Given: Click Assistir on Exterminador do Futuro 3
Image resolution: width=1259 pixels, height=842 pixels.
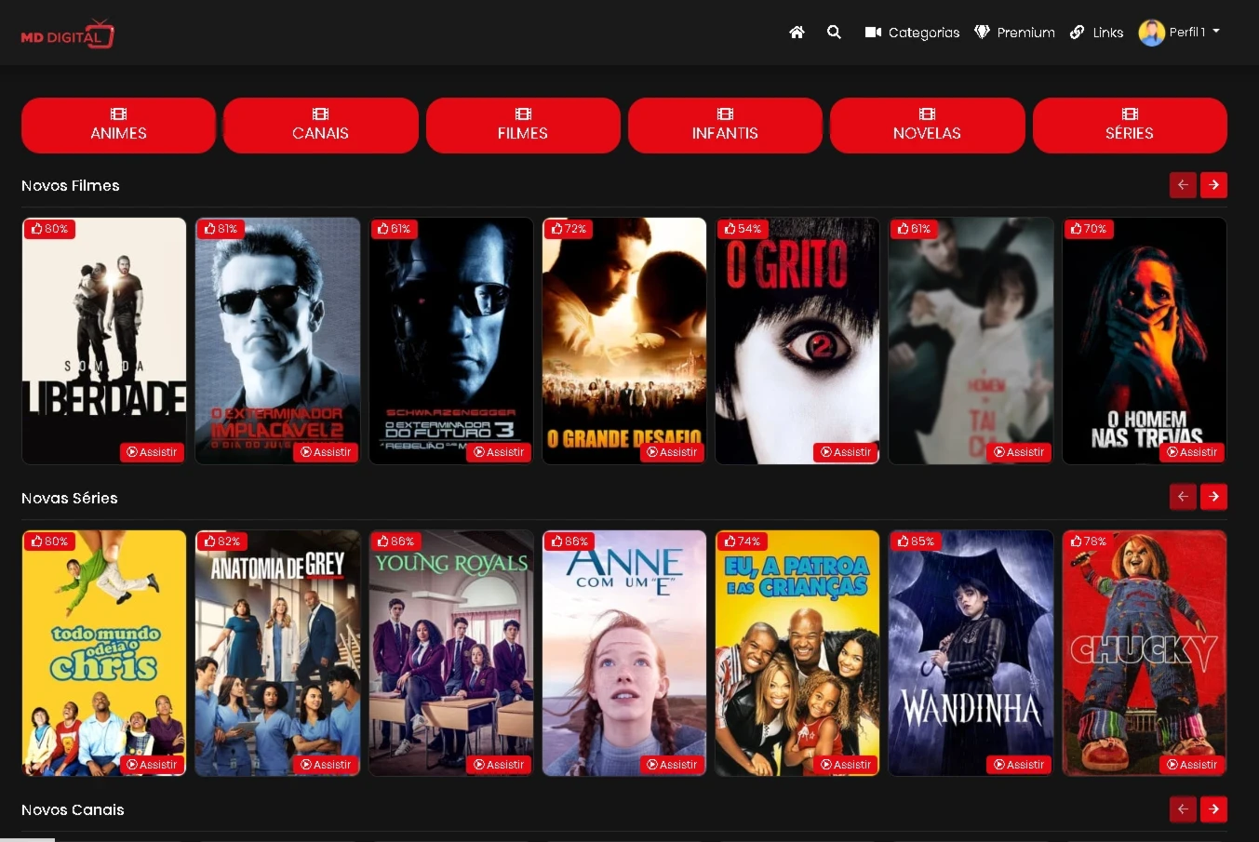Looking at the screenshot, I should [x=499, y=452].
